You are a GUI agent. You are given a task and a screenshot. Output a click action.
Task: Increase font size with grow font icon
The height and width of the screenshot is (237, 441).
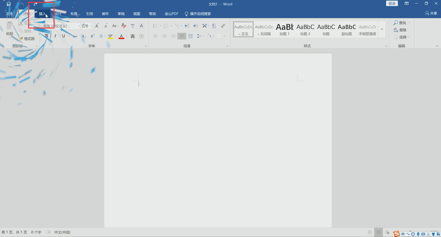(97, 26)
